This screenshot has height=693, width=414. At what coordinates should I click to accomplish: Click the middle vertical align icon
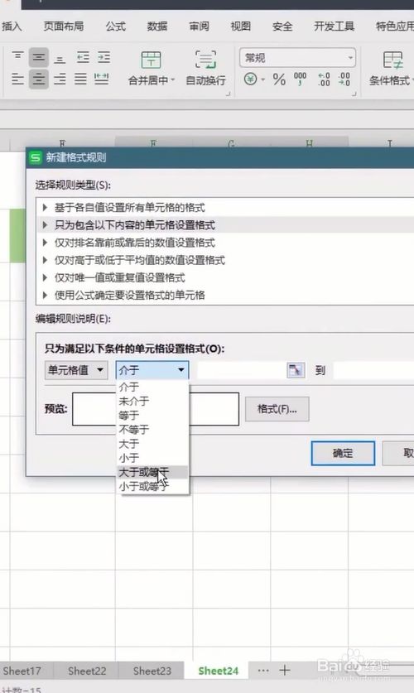click(39, 57)
